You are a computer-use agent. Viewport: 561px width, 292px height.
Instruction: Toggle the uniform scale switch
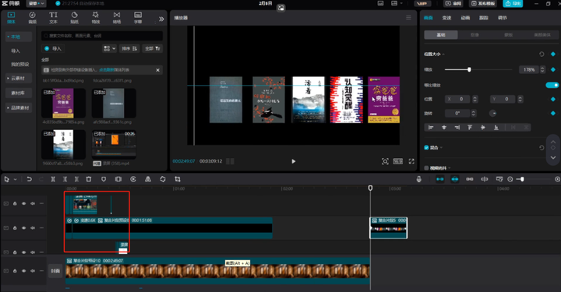click(x=552, y=85)
